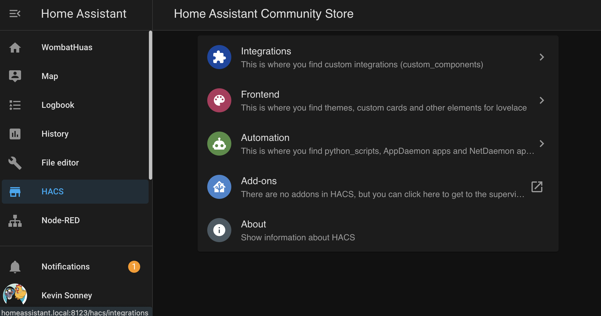Click the Kevin Sonney avatar picture
Viewport: 601px width, 316px height.
click(15, 295)
